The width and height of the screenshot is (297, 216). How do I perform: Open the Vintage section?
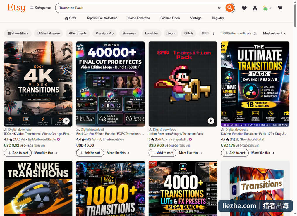(196, 18)
